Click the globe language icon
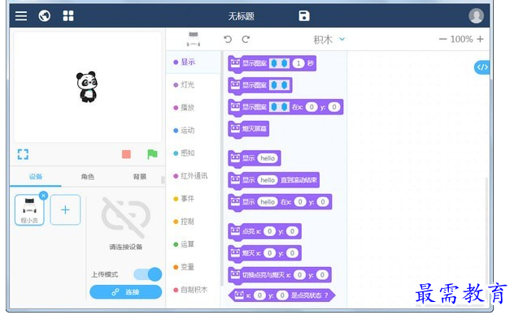Image resolution: width=514 pixels, height=319 pixels. [45, 15]
